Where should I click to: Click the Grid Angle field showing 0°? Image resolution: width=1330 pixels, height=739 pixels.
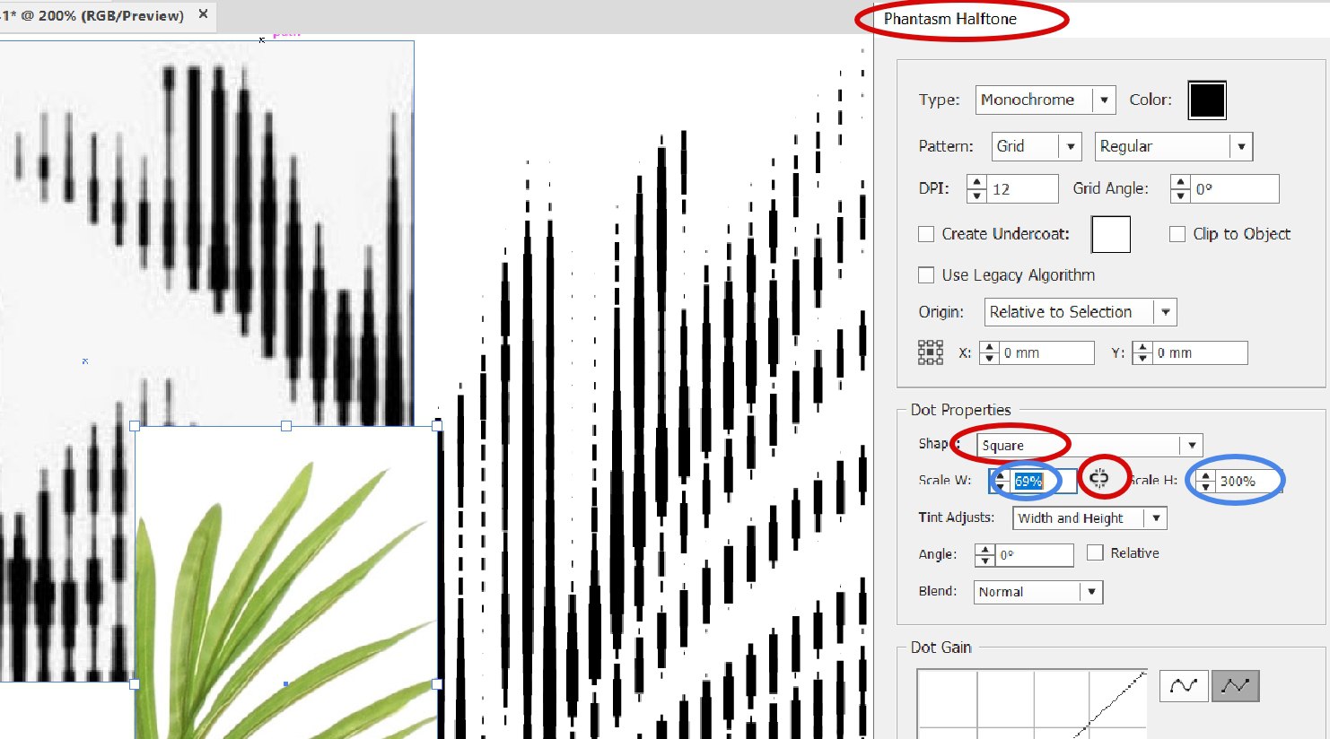coord(1235,189)
